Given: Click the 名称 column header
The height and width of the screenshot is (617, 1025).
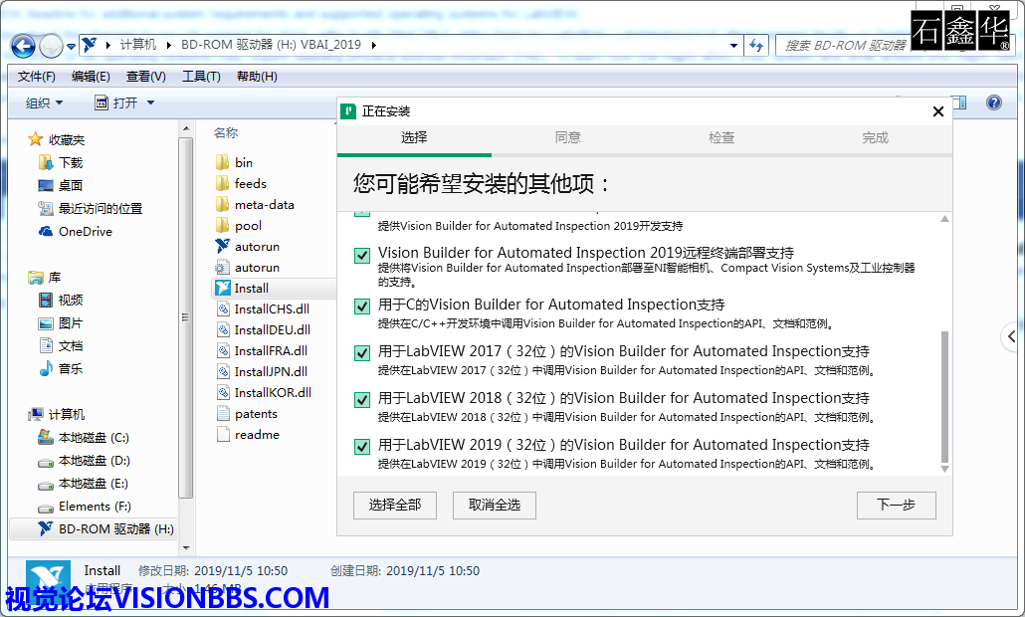Looking at the screenshot, I should click(x=226, y=132).
